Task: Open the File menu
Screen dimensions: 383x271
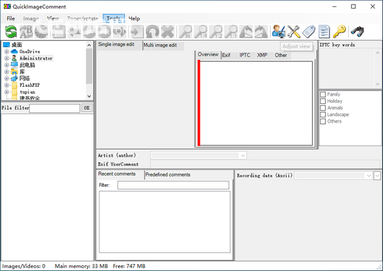Action: pyautogui.click(x=11, y=18)
